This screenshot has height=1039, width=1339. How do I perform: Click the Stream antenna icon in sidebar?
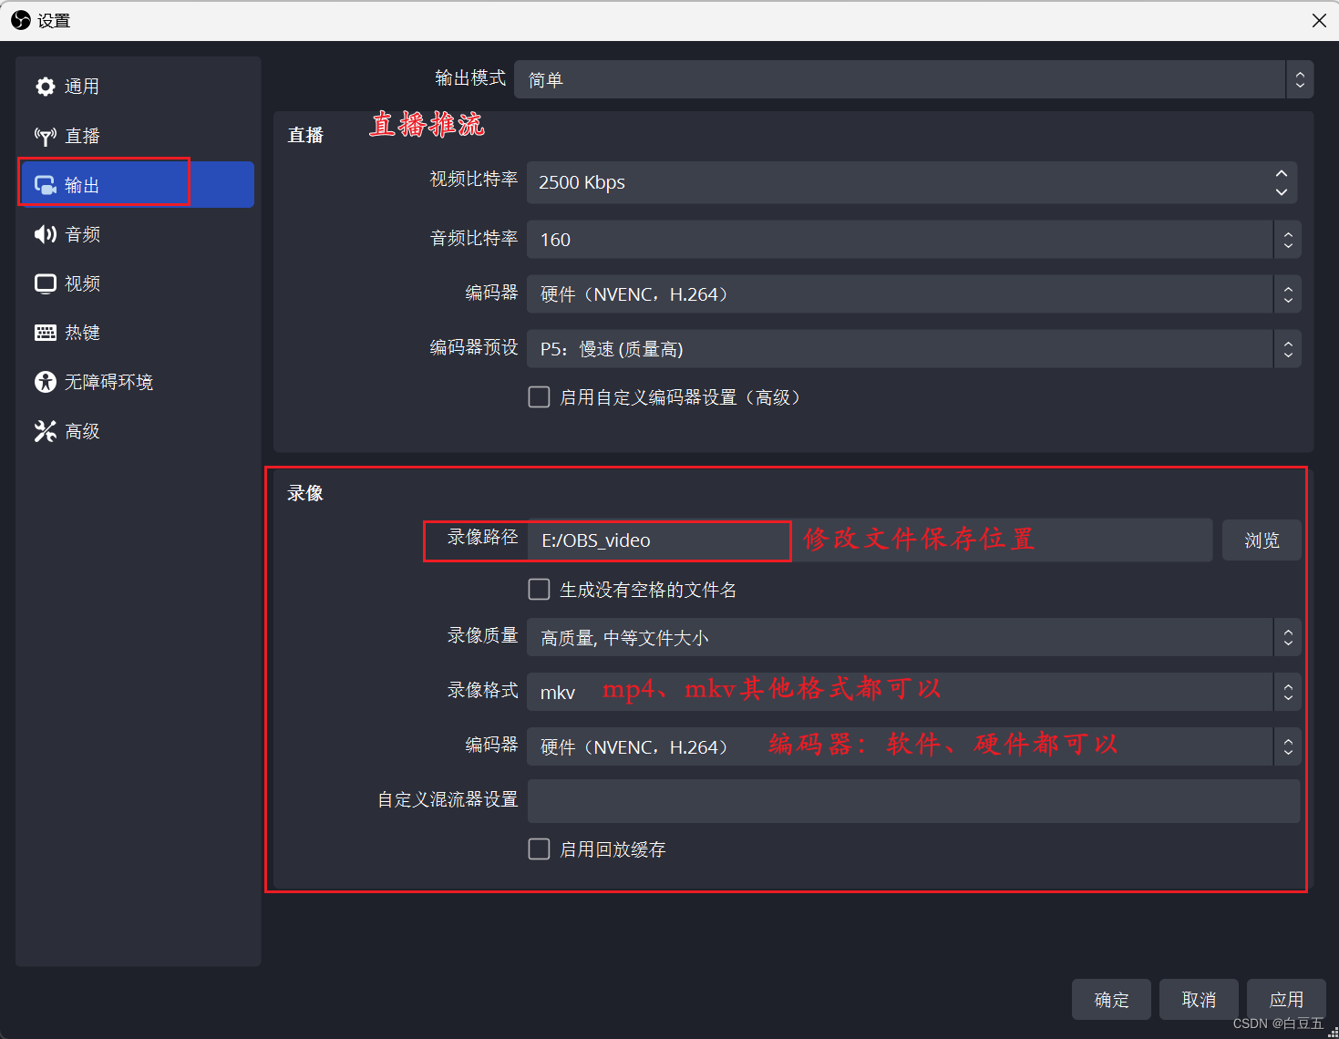(46, 136)
